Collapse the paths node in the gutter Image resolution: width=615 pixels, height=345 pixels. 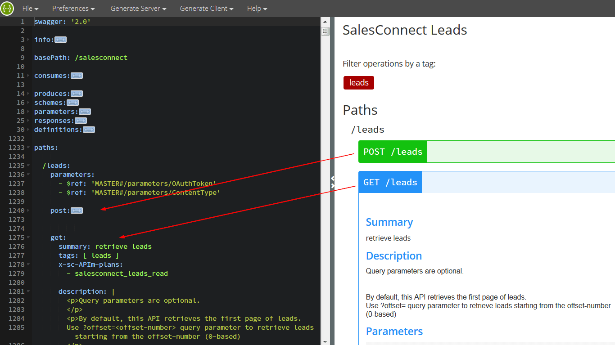[x=29, y=147]
